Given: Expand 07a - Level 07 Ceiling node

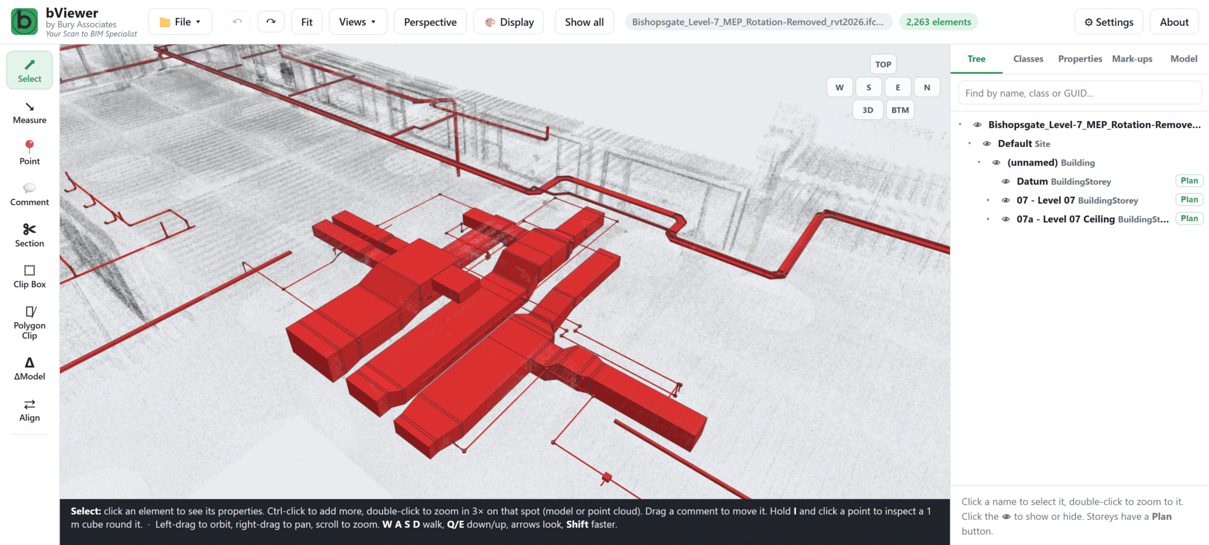Looking at the screenshot, I should (988, 219).
